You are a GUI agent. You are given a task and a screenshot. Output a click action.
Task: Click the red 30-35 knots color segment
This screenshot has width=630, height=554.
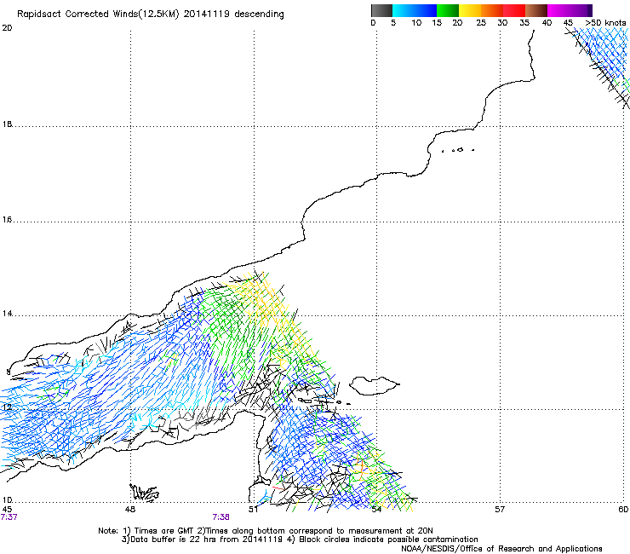(514, 10)
